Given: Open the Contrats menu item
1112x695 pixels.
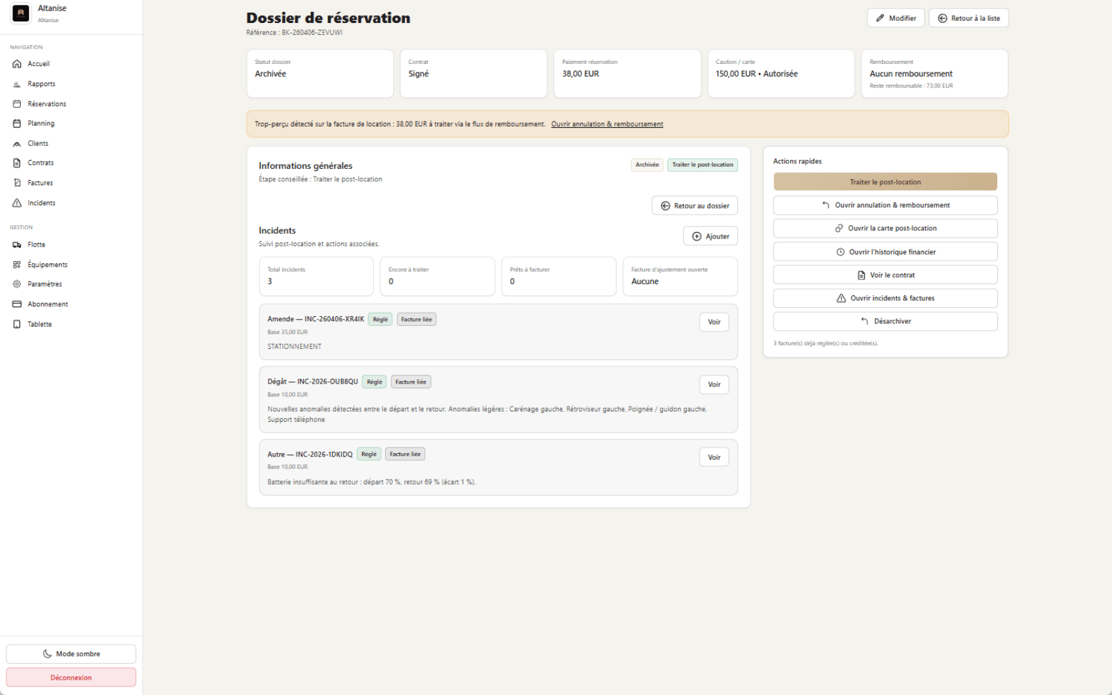Looking at the screenshot, I should 40,163.
